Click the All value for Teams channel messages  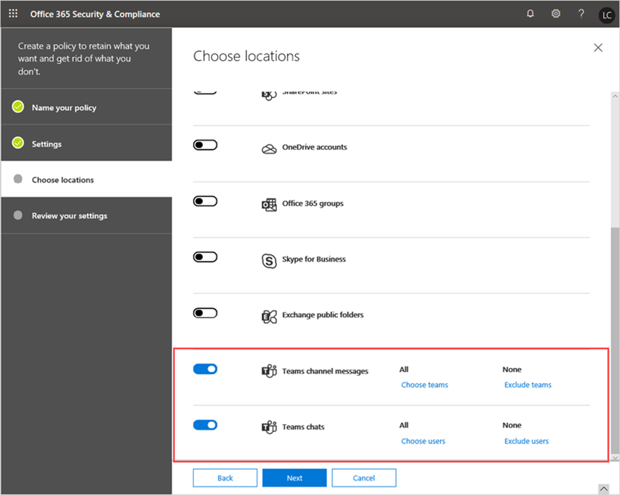pos(403,369)
